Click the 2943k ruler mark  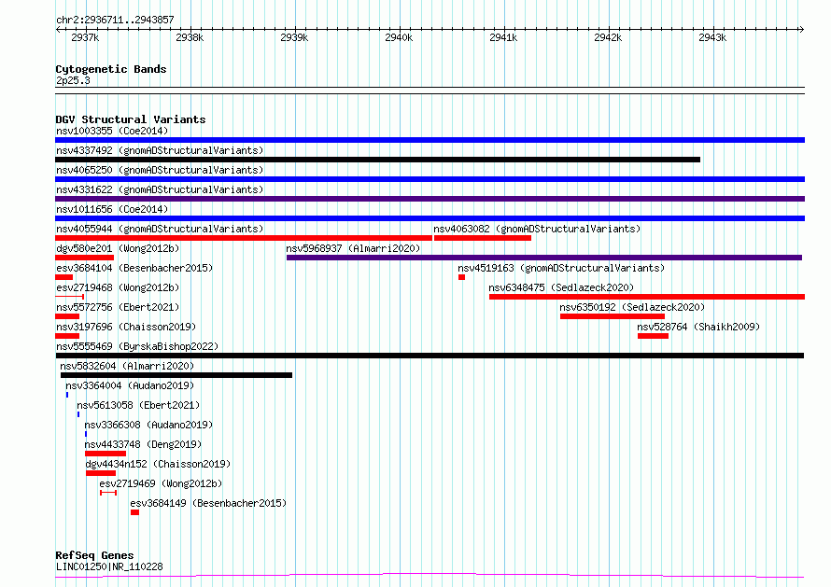pos(712,37)
